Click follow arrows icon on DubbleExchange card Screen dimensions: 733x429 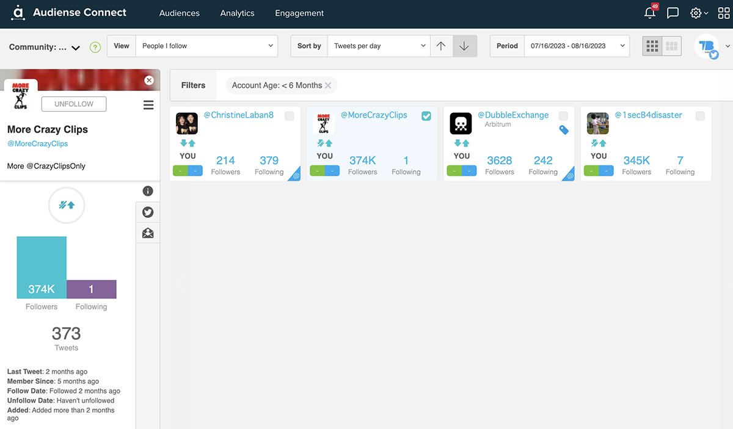[461, 143]
